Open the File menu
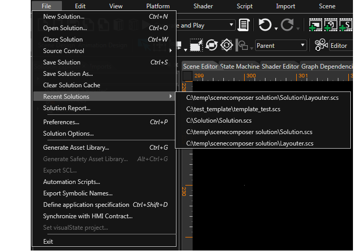Image resolution: width=354 pixels, height=251 pixels. (46, 6)
